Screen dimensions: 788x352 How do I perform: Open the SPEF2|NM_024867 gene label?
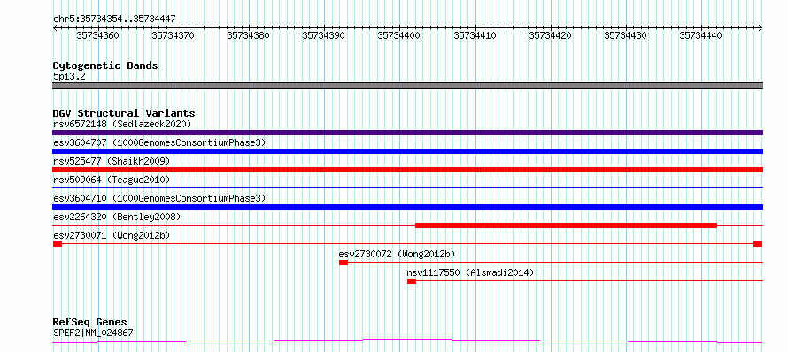point(93,333)
